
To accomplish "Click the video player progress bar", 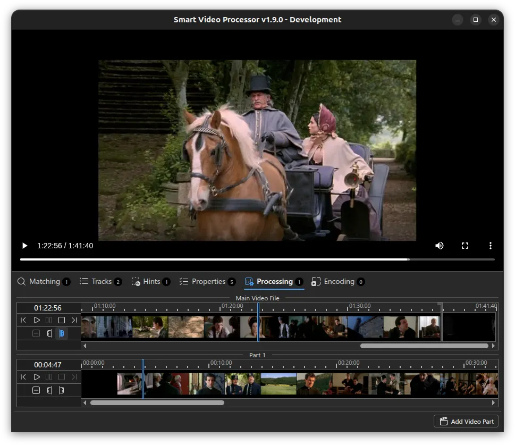I will pyautogui.click(x=257, y=259).
